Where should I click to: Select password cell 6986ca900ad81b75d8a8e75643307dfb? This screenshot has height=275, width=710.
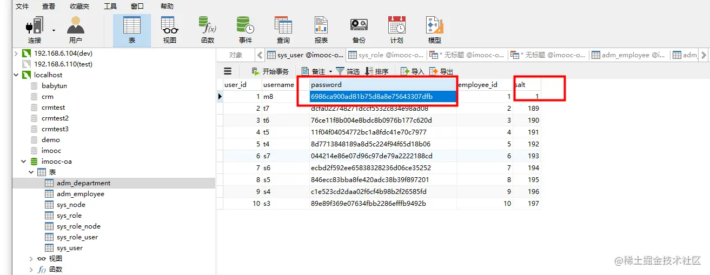[383, 96]
